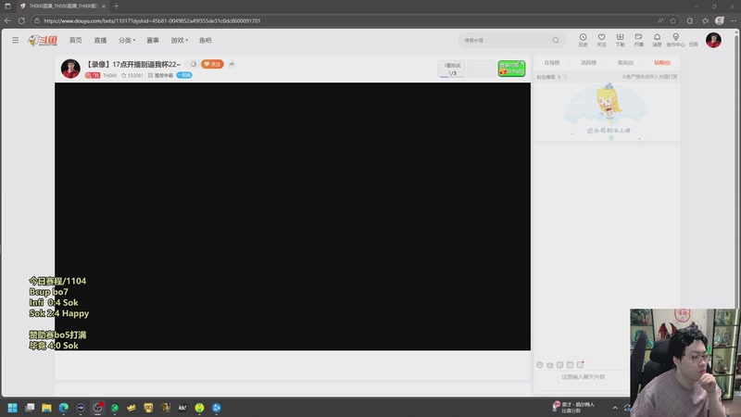
Task: Click the crown icon in chat toolbar
Action: tap(549, 364)
